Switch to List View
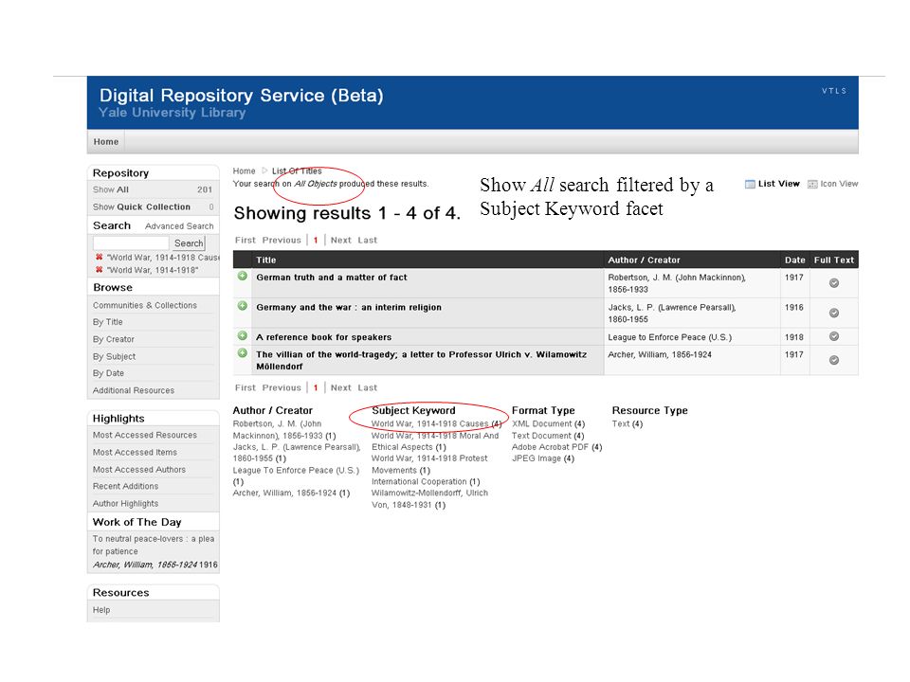This screenshot has width=910, height=682. pos(772,184)
